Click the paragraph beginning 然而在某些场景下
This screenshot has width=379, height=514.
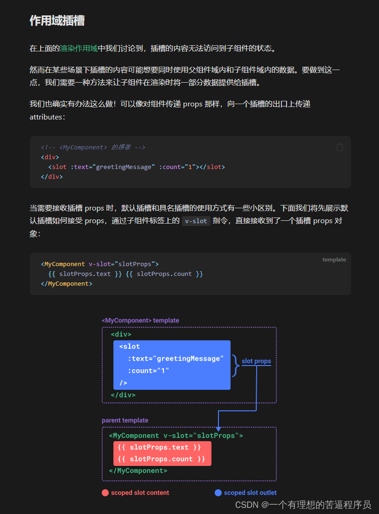tap(185, 76)
